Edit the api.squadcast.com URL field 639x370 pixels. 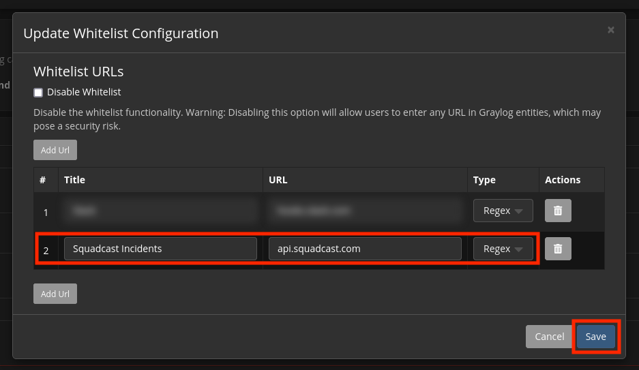[x=365, y=249]
